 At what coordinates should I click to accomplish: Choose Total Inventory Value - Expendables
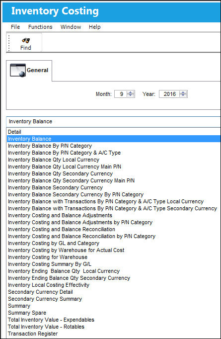tap(114, 320)
